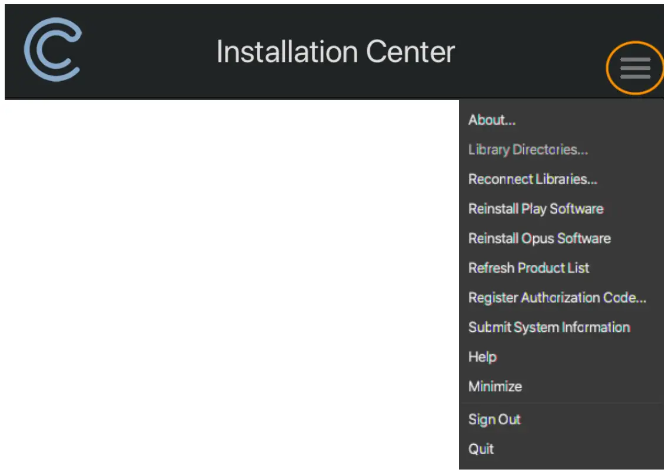668x476 pixels.
Task: Open Register Authorization Code
Action: [x=557, y=298]
